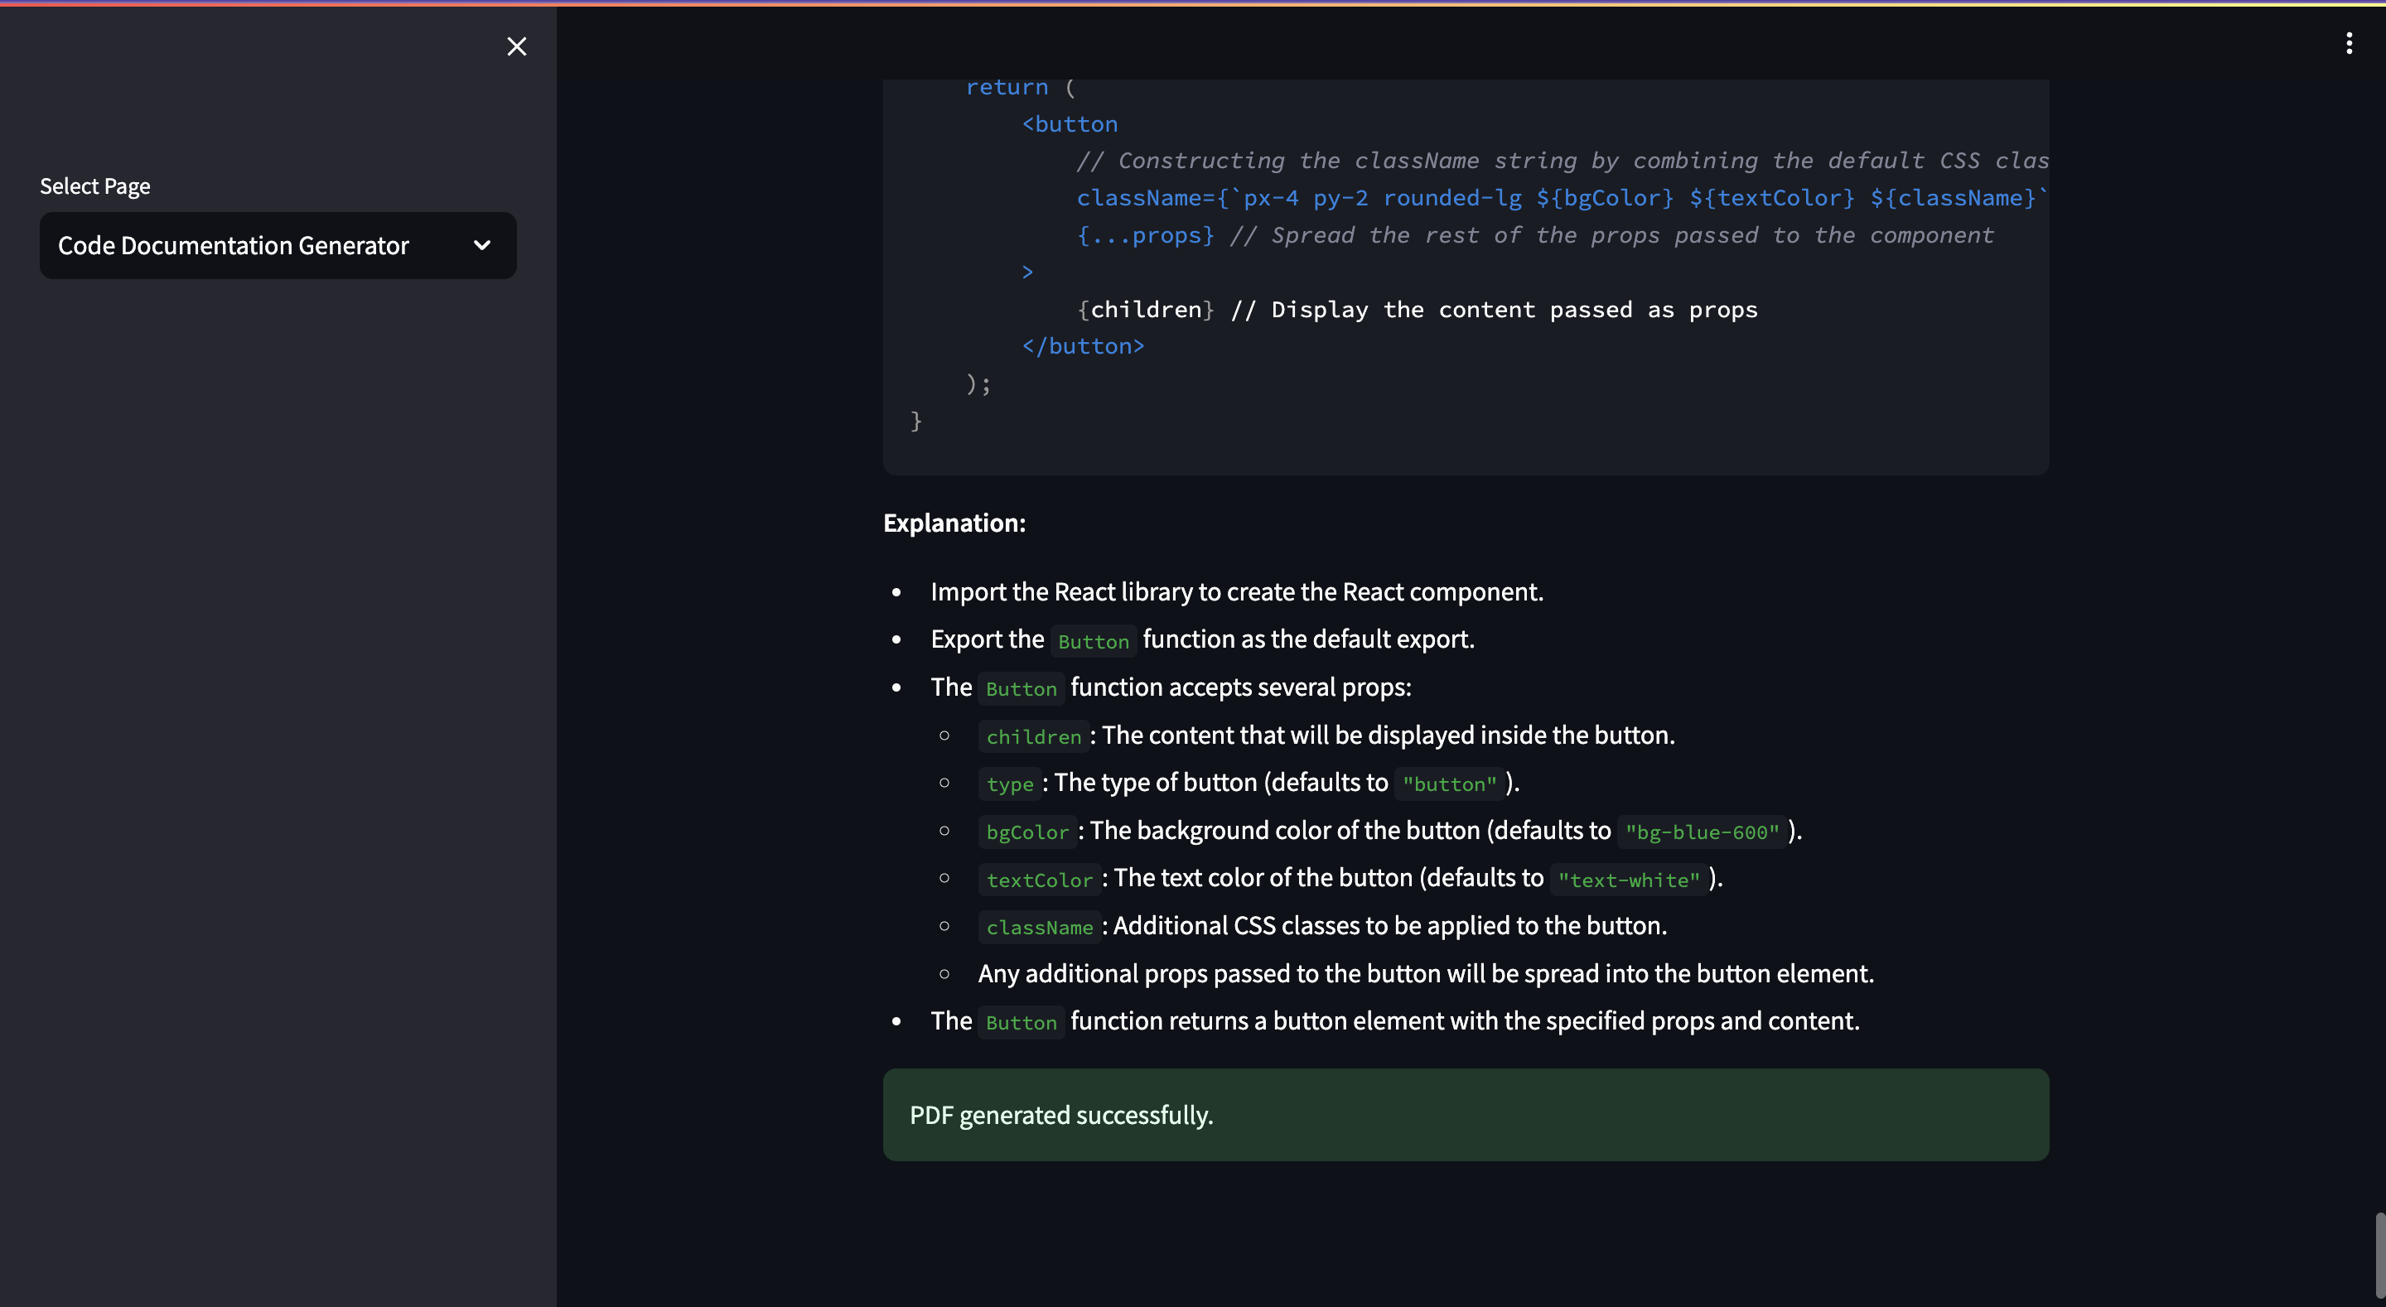
Task: Click the default value chip 'bg-blue-600'
Action: (x=1701, y=832)
